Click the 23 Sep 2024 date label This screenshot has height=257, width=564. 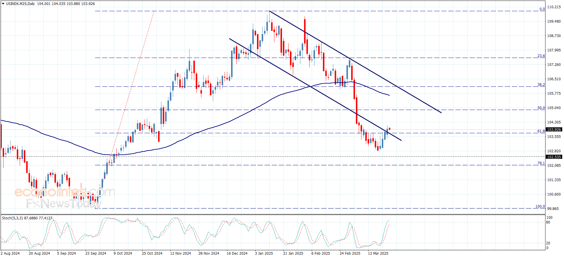point(96,253)
